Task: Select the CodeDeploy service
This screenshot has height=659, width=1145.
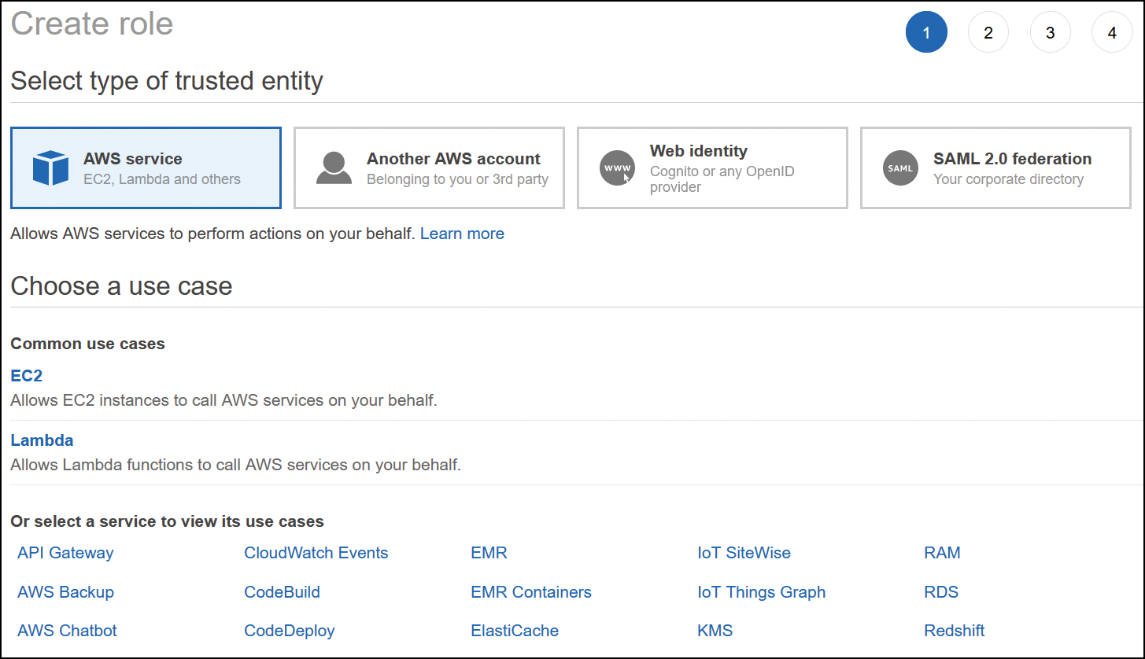Action: (x=289, y=631)
